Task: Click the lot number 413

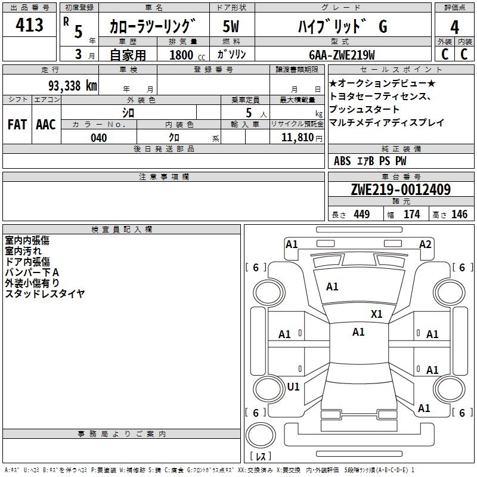Action: [x=29, y=25]
